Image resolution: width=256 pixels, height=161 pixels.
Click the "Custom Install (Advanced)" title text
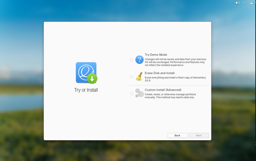[163, 90]
